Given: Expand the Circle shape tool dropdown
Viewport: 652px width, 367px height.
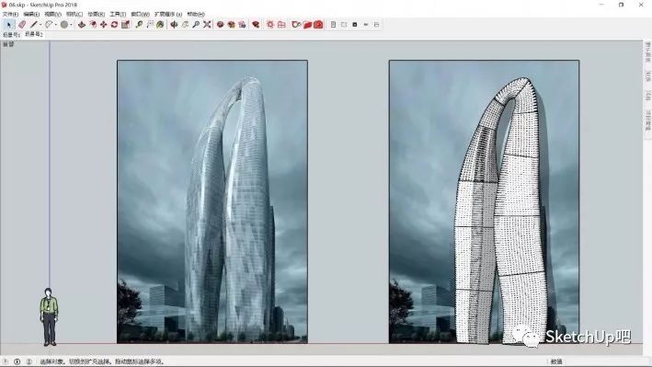Looking at the screenshot, I should (x=71, y=26).
